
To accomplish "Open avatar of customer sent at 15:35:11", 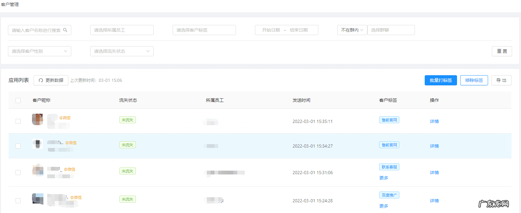I will click(37, 119).
